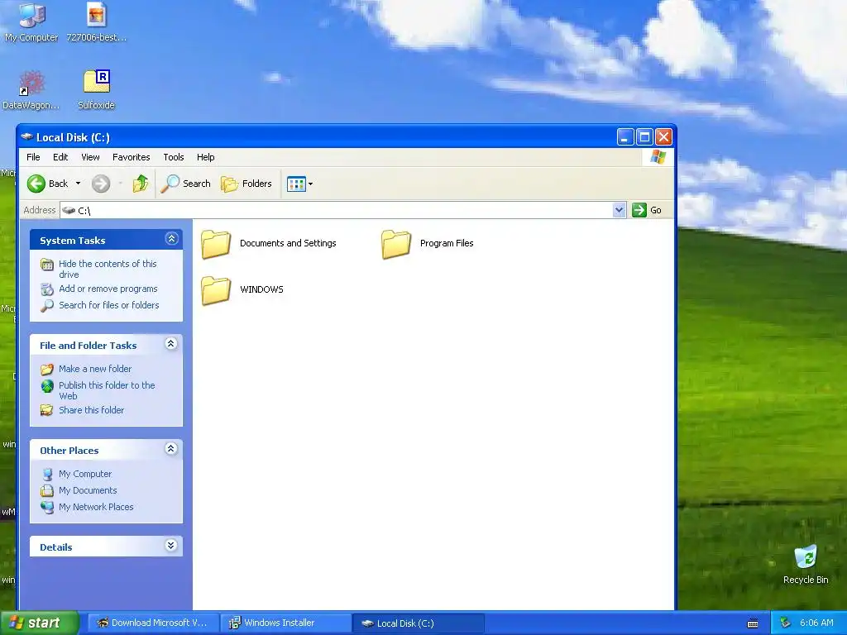Screen dimensions: 847x635
Task: Open the Help menu
Action: pos(205,157)
